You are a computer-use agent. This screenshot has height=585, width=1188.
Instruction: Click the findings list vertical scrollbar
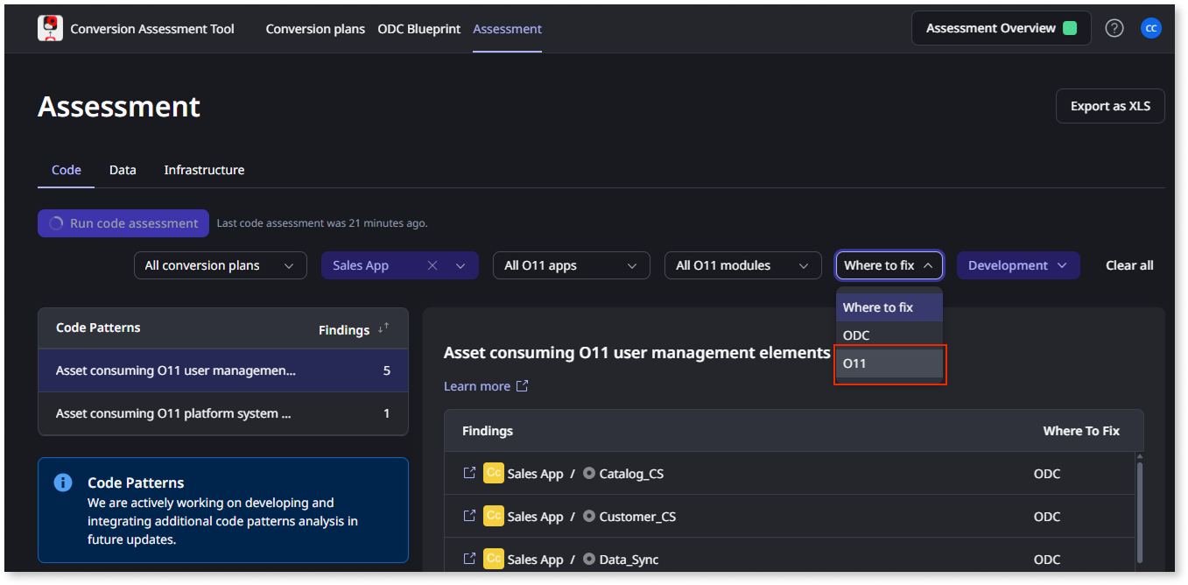pos(1139,512)
